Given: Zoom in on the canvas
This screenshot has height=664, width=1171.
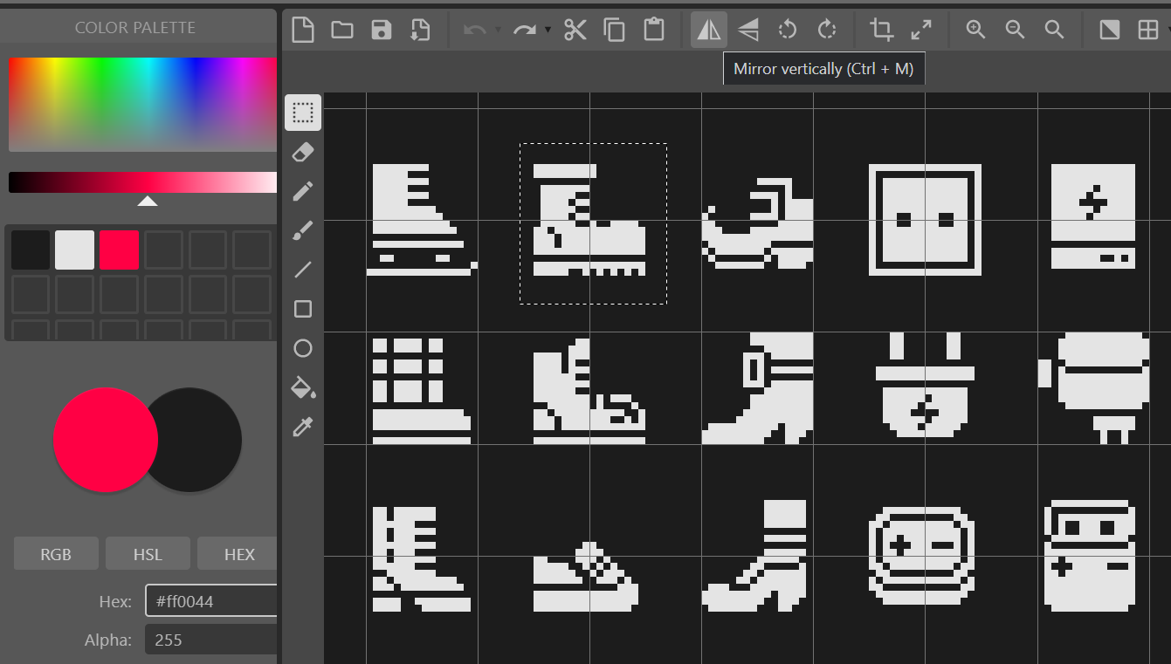Looking at the screenshot, I should tap(975, 29).
